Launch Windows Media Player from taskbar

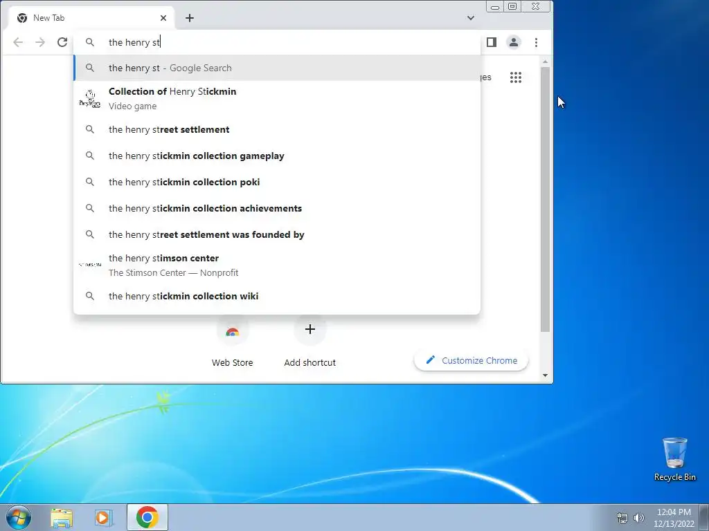(x=104, y=517)
